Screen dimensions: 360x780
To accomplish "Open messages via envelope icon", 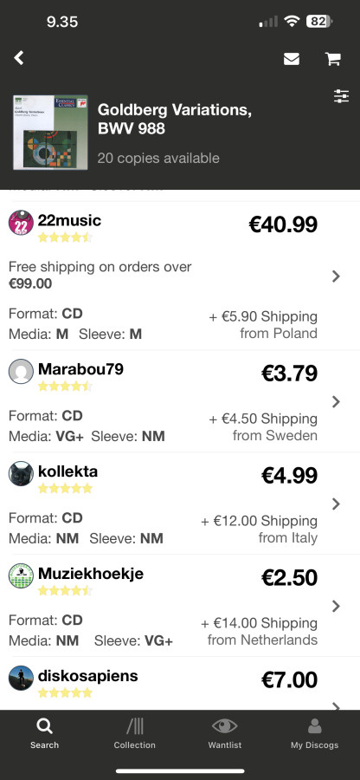I will (x=292, y=59).
